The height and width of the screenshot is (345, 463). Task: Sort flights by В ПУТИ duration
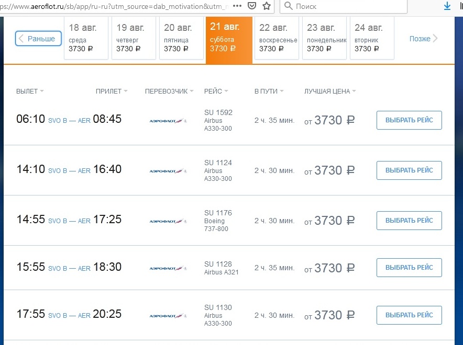click(269, 91)
